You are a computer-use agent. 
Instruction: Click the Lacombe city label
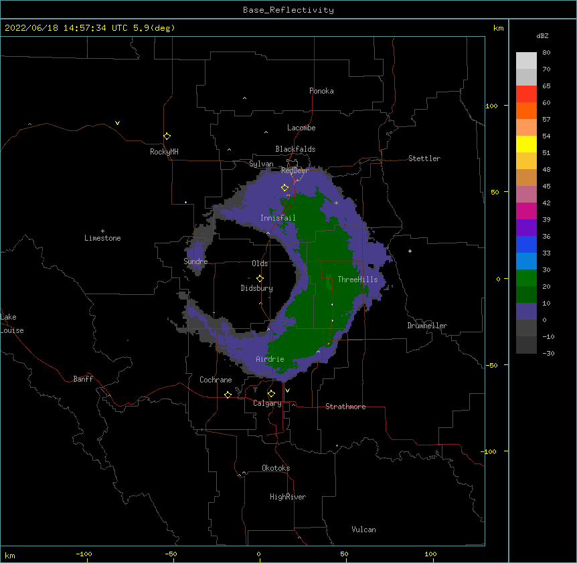pyautogui.click(x=301, y=128)
